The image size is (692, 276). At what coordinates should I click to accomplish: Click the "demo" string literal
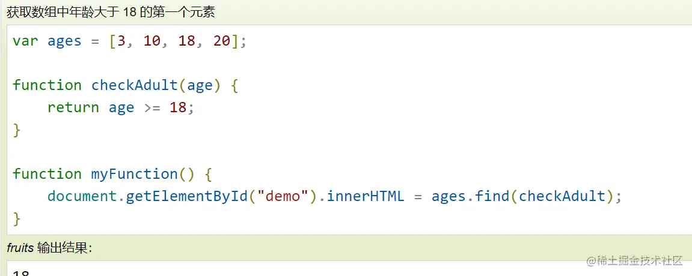283,196
